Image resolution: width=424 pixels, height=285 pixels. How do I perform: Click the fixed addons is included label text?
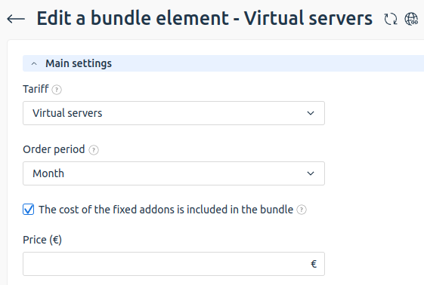pos(166,210)
